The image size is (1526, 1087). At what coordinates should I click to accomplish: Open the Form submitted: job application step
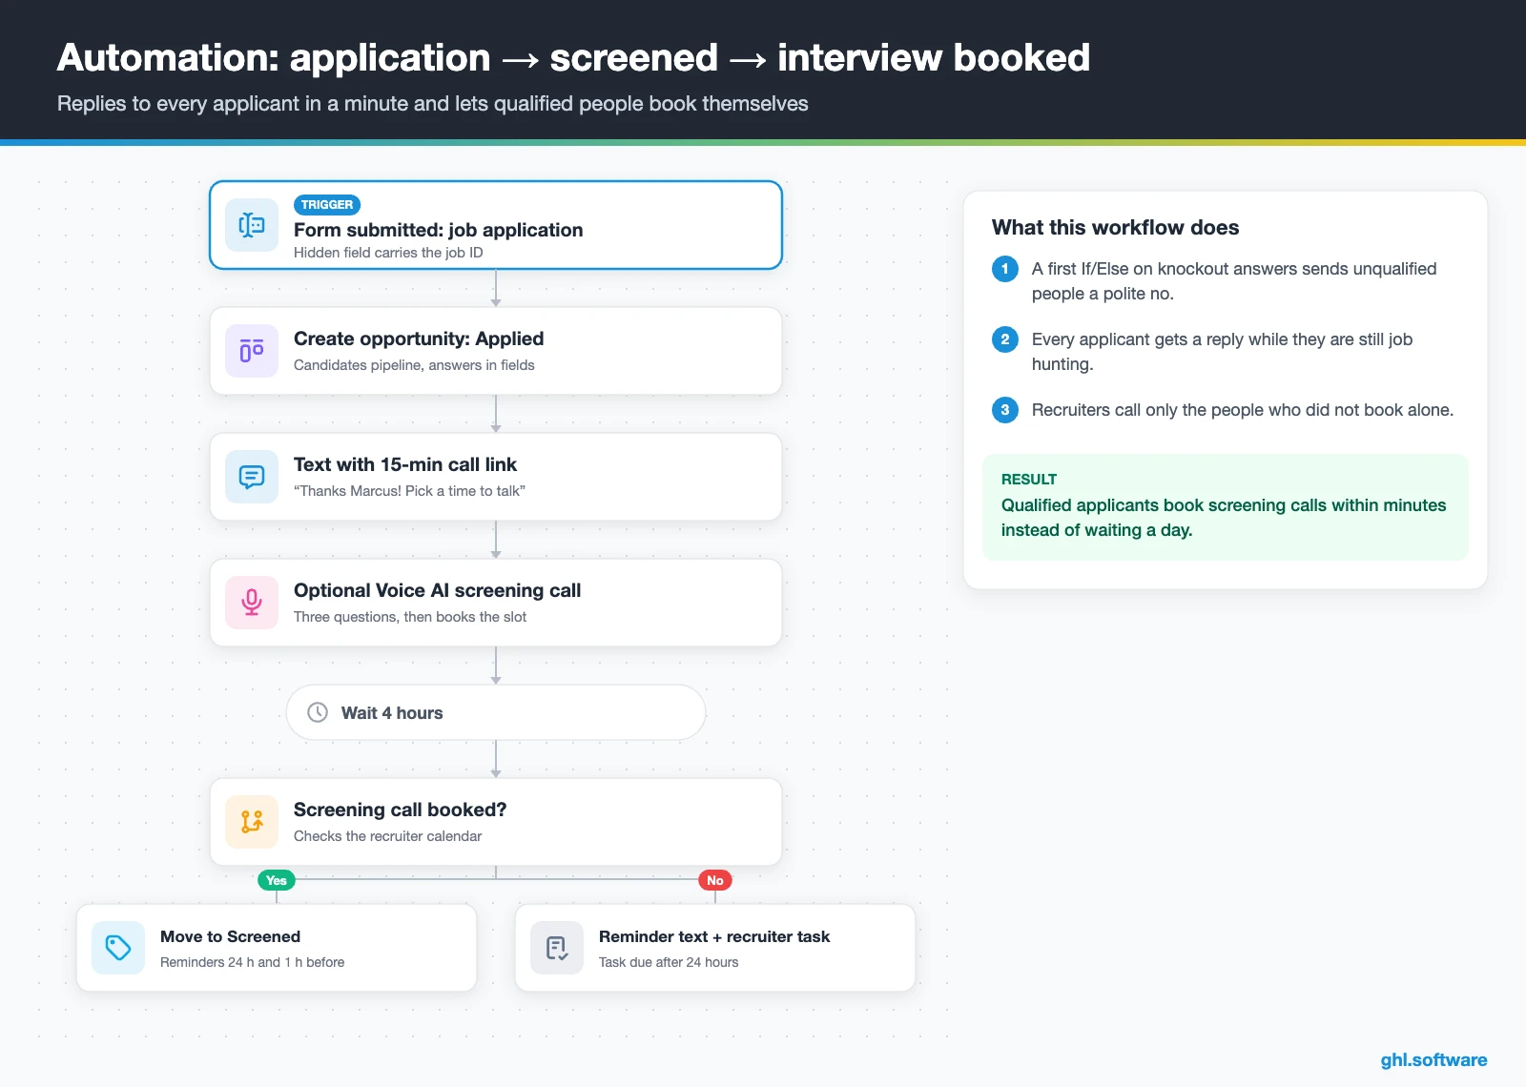tap(496, 225)
